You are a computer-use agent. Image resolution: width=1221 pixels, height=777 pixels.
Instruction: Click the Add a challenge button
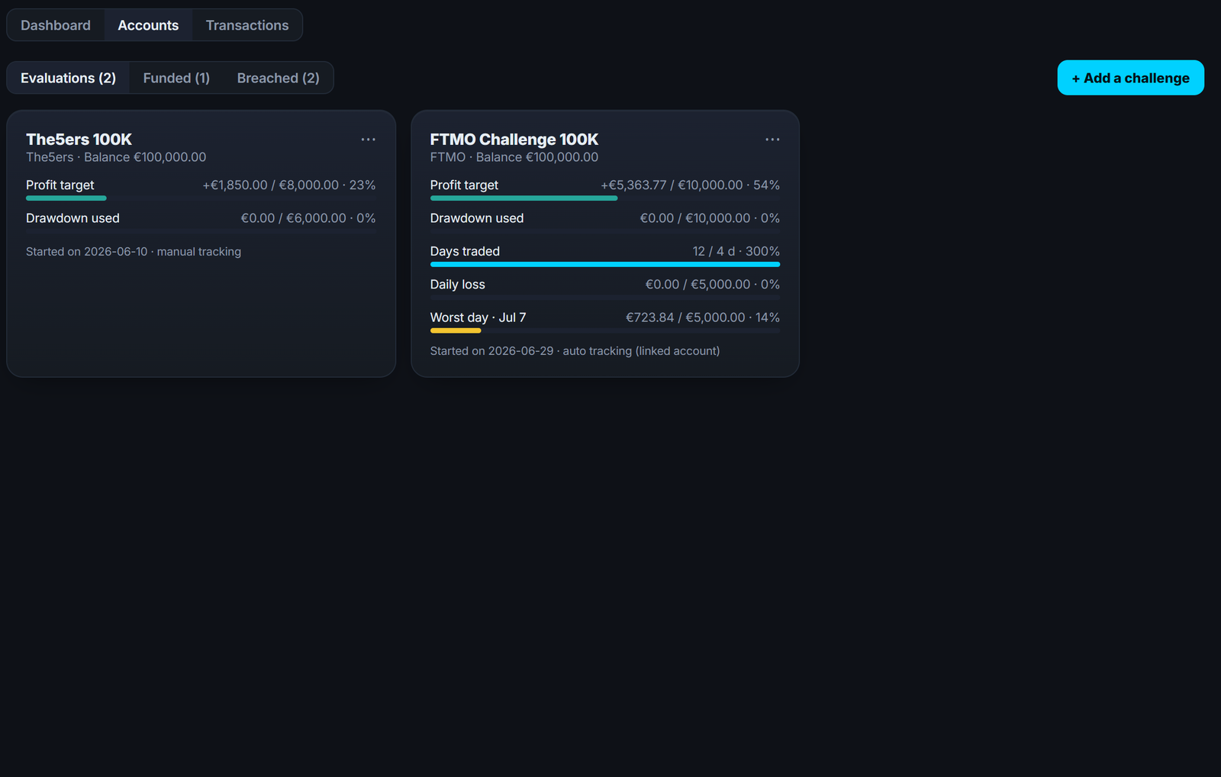1130,78
